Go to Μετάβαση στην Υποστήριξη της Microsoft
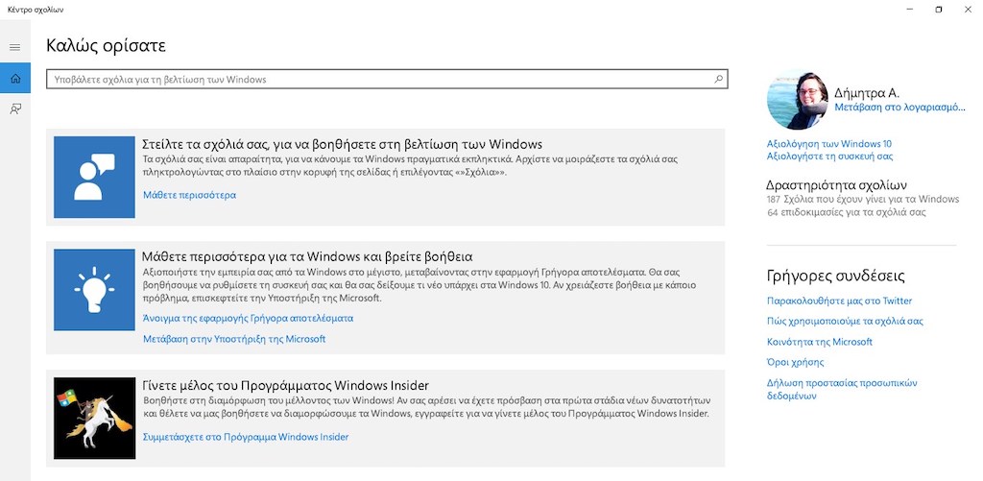Image resolution: width=983 pixels, height=481 pixels. point(234,339)
